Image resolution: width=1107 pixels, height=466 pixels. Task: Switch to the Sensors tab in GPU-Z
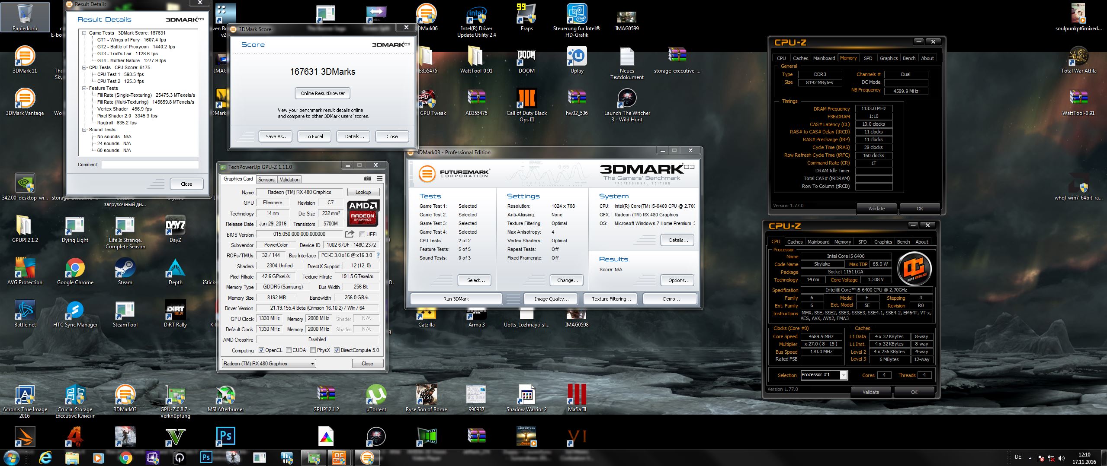(x=266, y=179)
